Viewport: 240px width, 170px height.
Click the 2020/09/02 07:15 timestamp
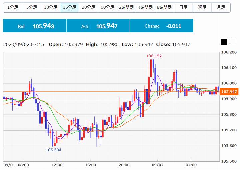point(24,45)
